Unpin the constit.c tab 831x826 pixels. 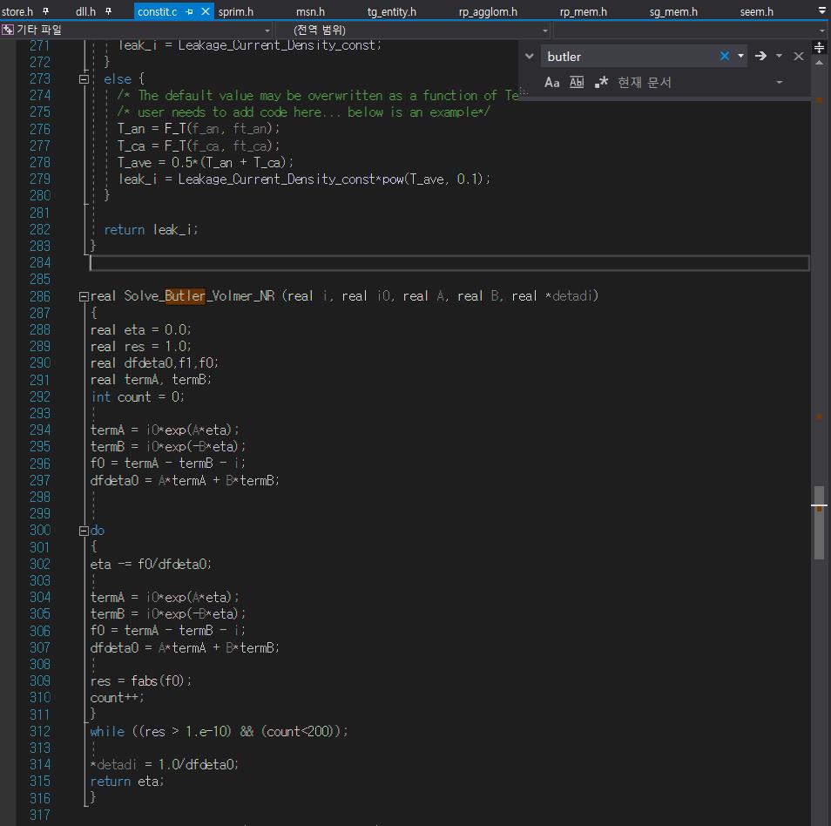click(x=189, y=11)
